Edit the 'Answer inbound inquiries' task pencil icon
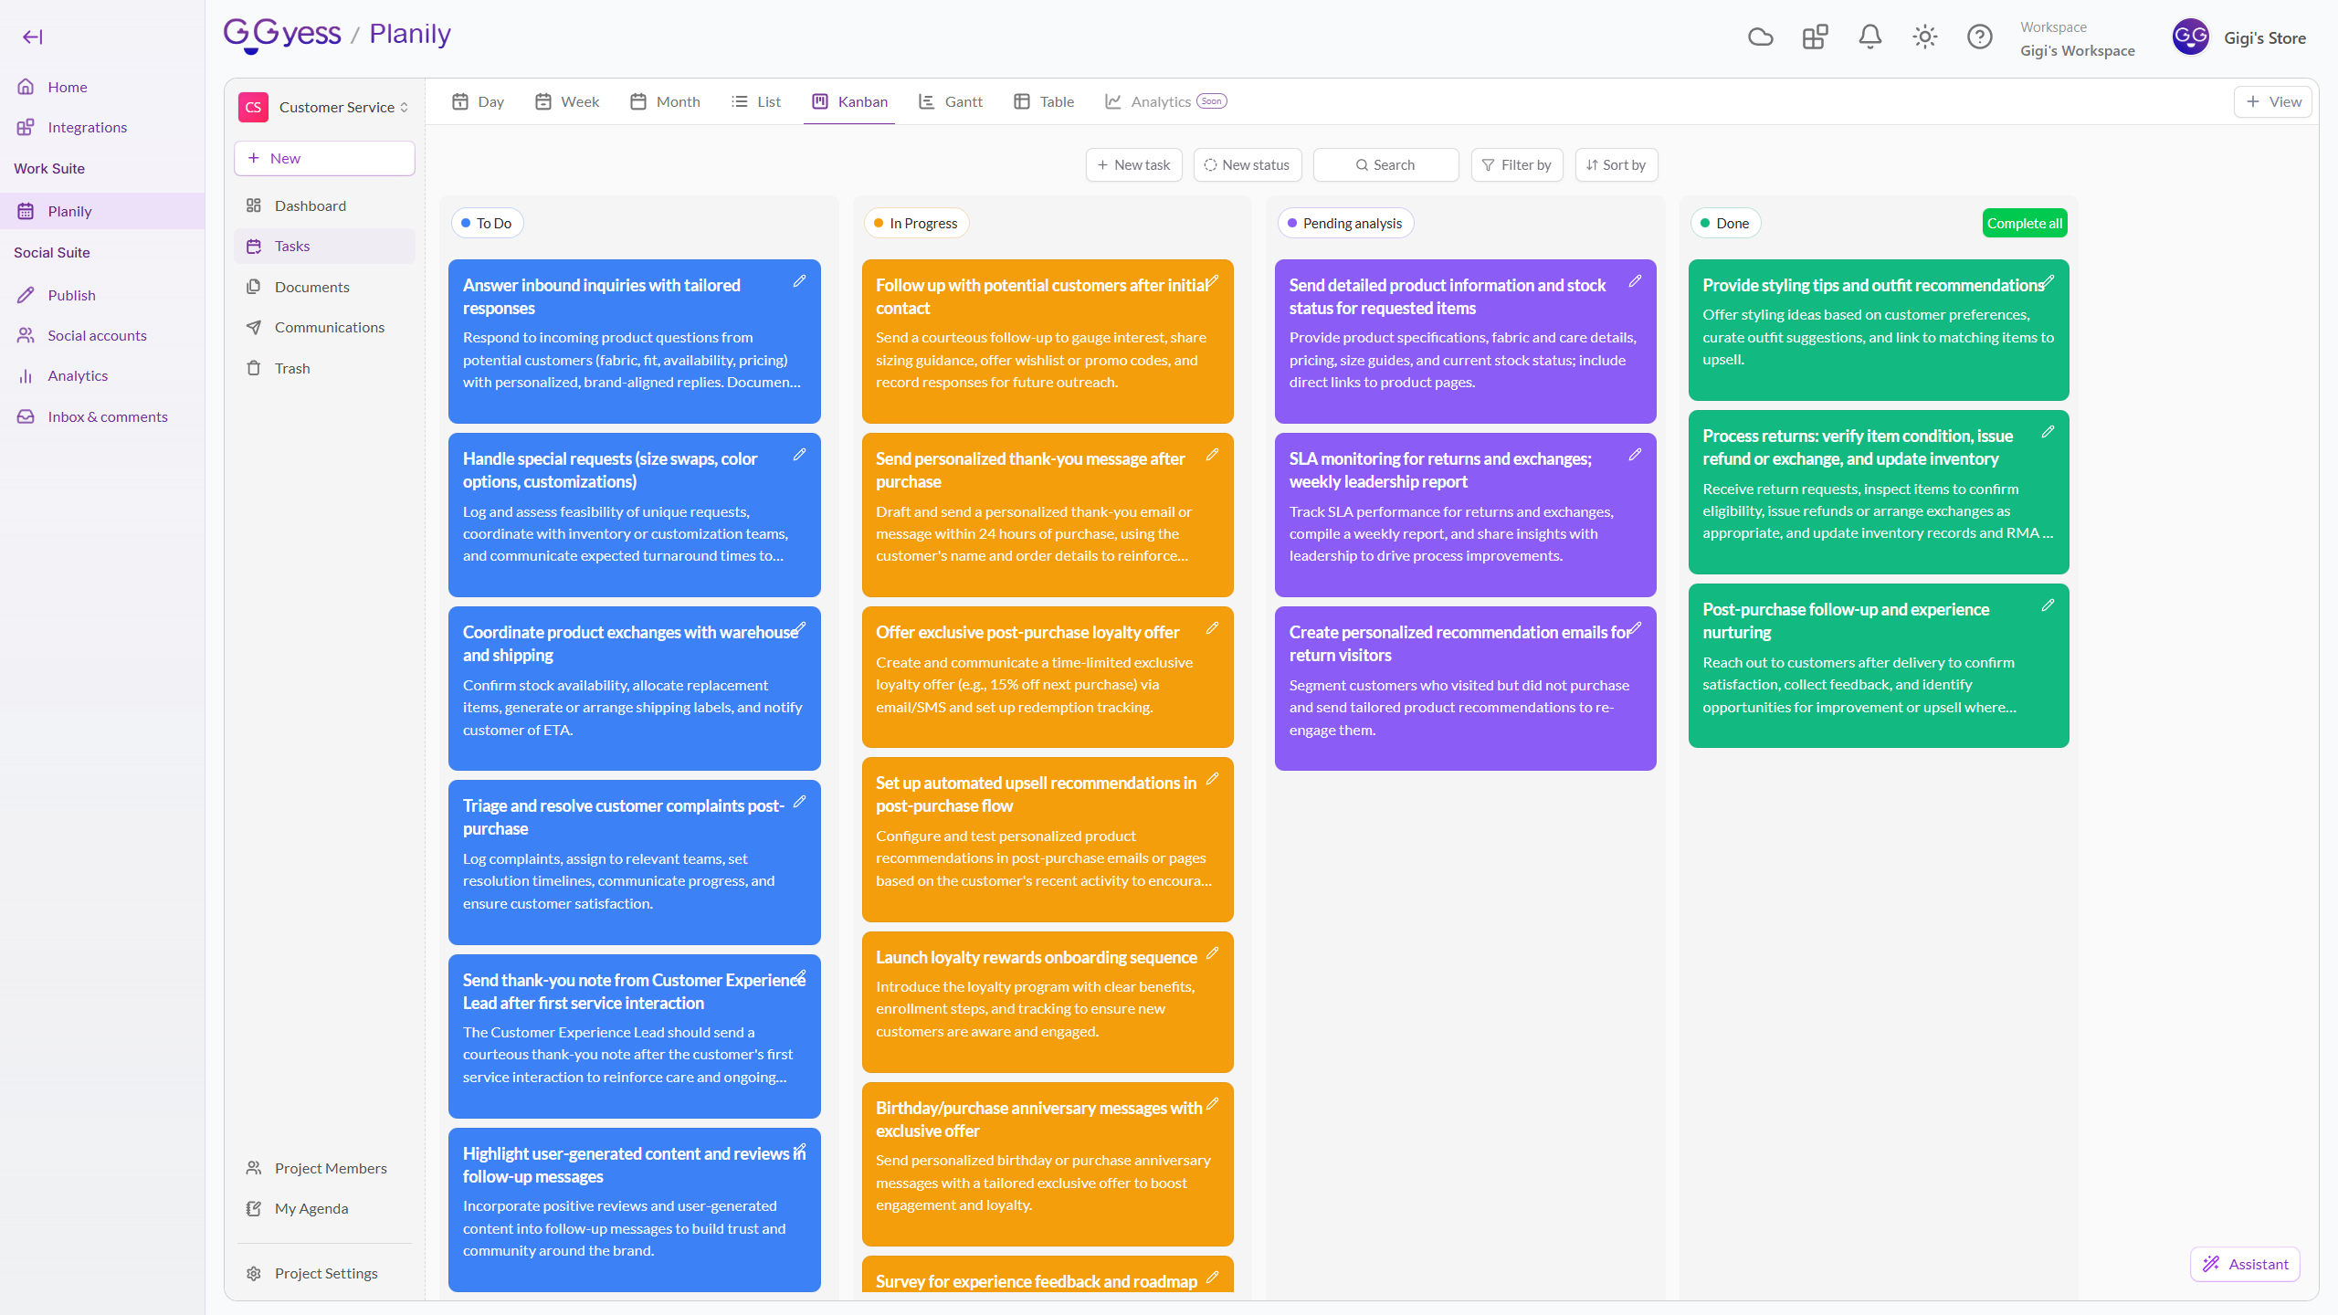 tap(799, 281)
